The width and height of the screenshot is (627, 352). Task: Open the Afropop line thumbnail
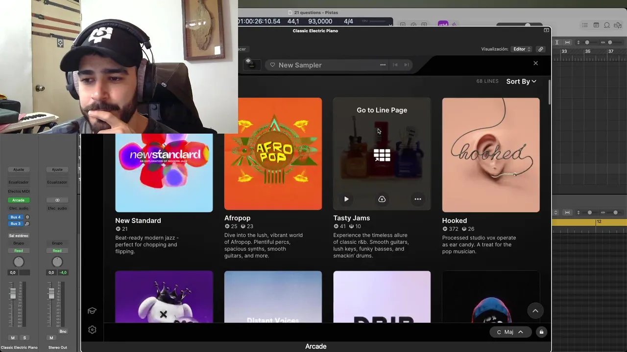(273, 154)
